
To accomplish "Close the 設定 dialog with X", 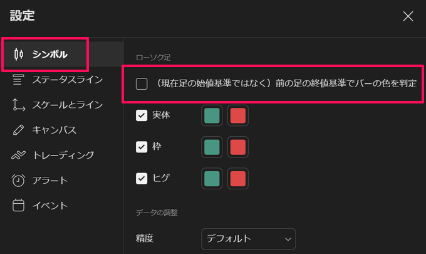I will click(408, 16).
